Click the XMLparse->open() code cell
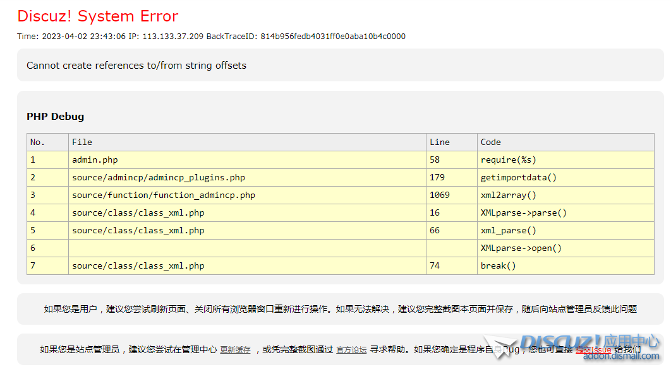The image size is (671, 372). tap(521, 248)
